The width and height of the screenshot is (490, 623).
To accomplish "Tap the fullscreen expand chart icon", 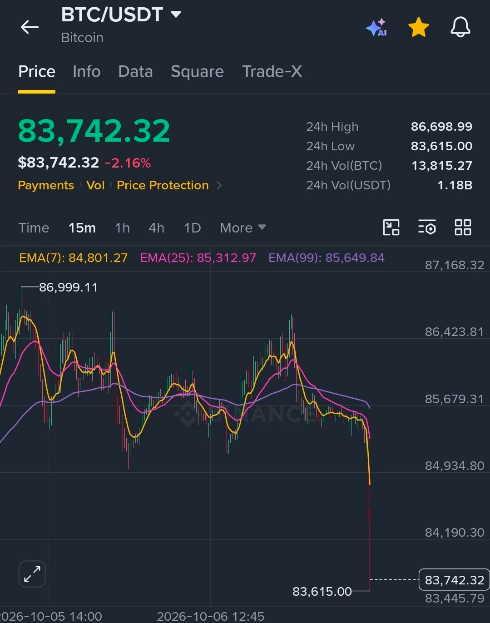I will pos(32,574).
